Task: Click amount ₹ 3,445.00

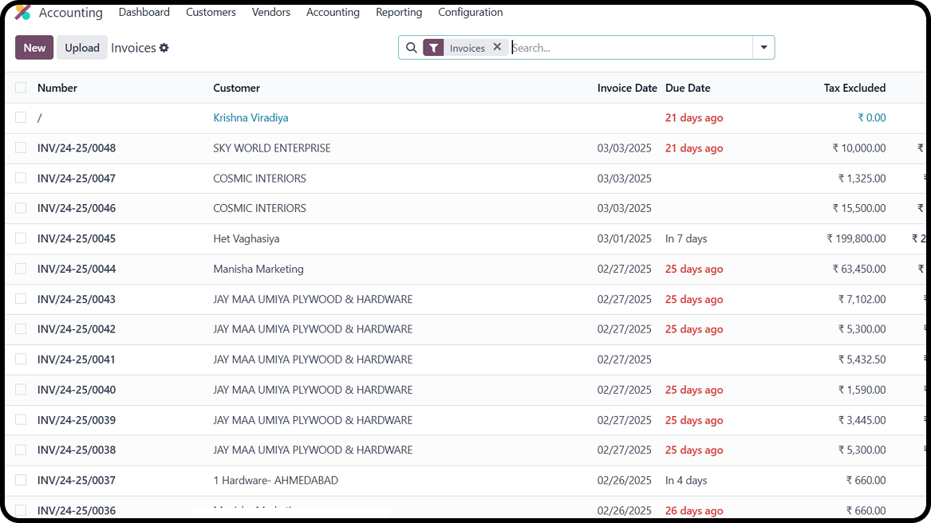Action: tap(862, 419)
